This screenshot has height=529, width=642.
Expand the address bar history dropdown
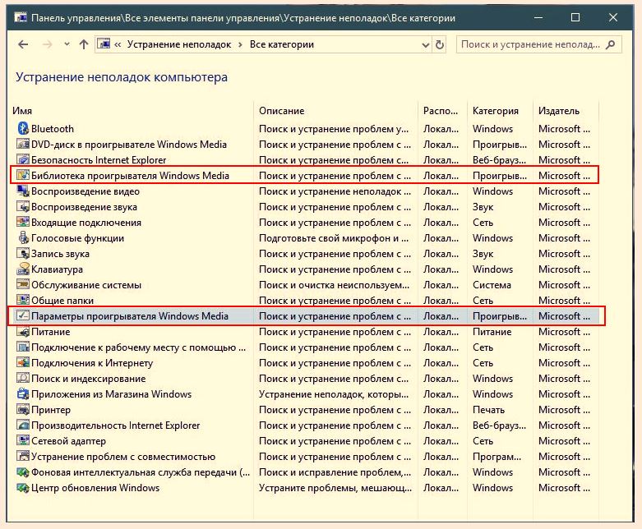(x=426, y=44)
